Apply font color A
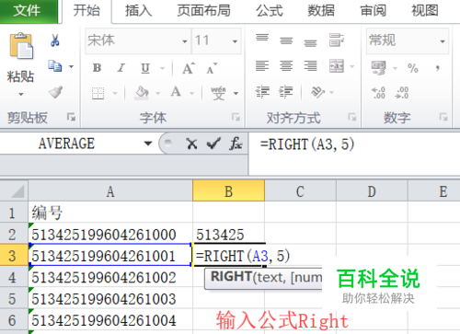Screen dimensions: 460x334 coord(176,92)
